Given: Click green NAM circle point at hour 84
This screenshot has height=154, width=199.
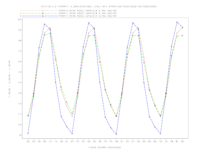Looking at the screenshot, I should [183, 35].
